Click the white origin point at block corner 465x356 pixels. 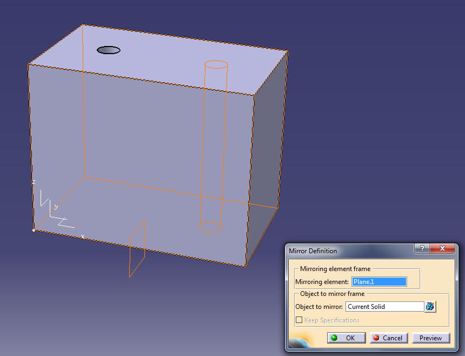click(34, 230)
